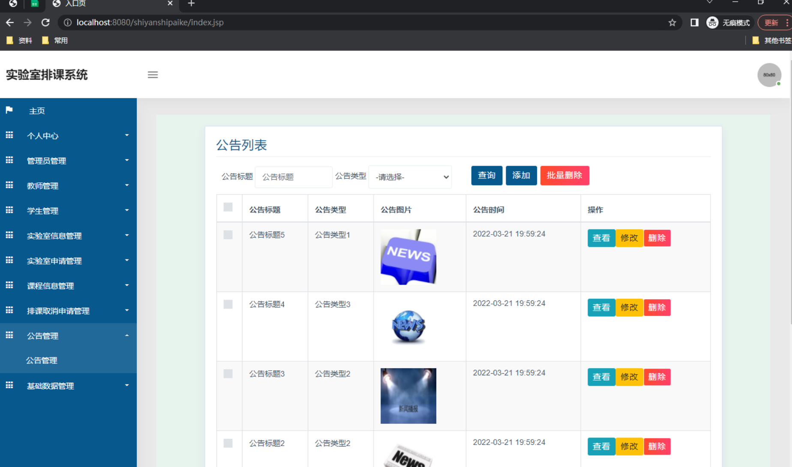This screenshot has width=792, height=467.
Task: Click the flag icon beside 主页
Action: tap(9, 110)
